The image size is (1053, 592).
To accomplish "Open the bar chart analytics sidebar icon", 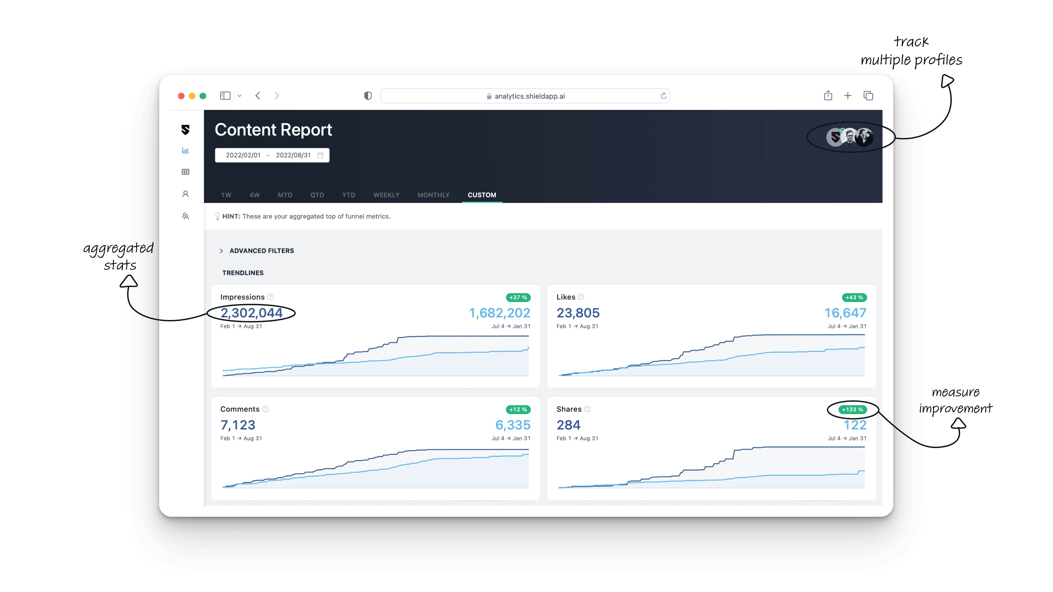I will [185, 151].
